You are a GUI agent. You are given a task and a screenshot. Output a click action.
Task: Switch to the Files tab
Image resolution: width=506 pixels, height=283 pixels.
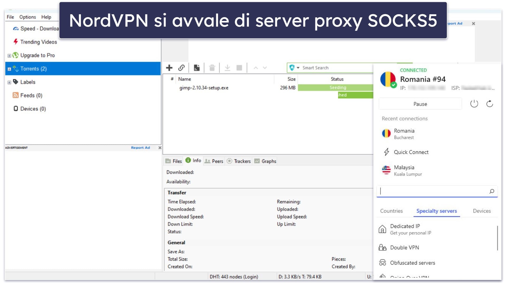(174, 161)
